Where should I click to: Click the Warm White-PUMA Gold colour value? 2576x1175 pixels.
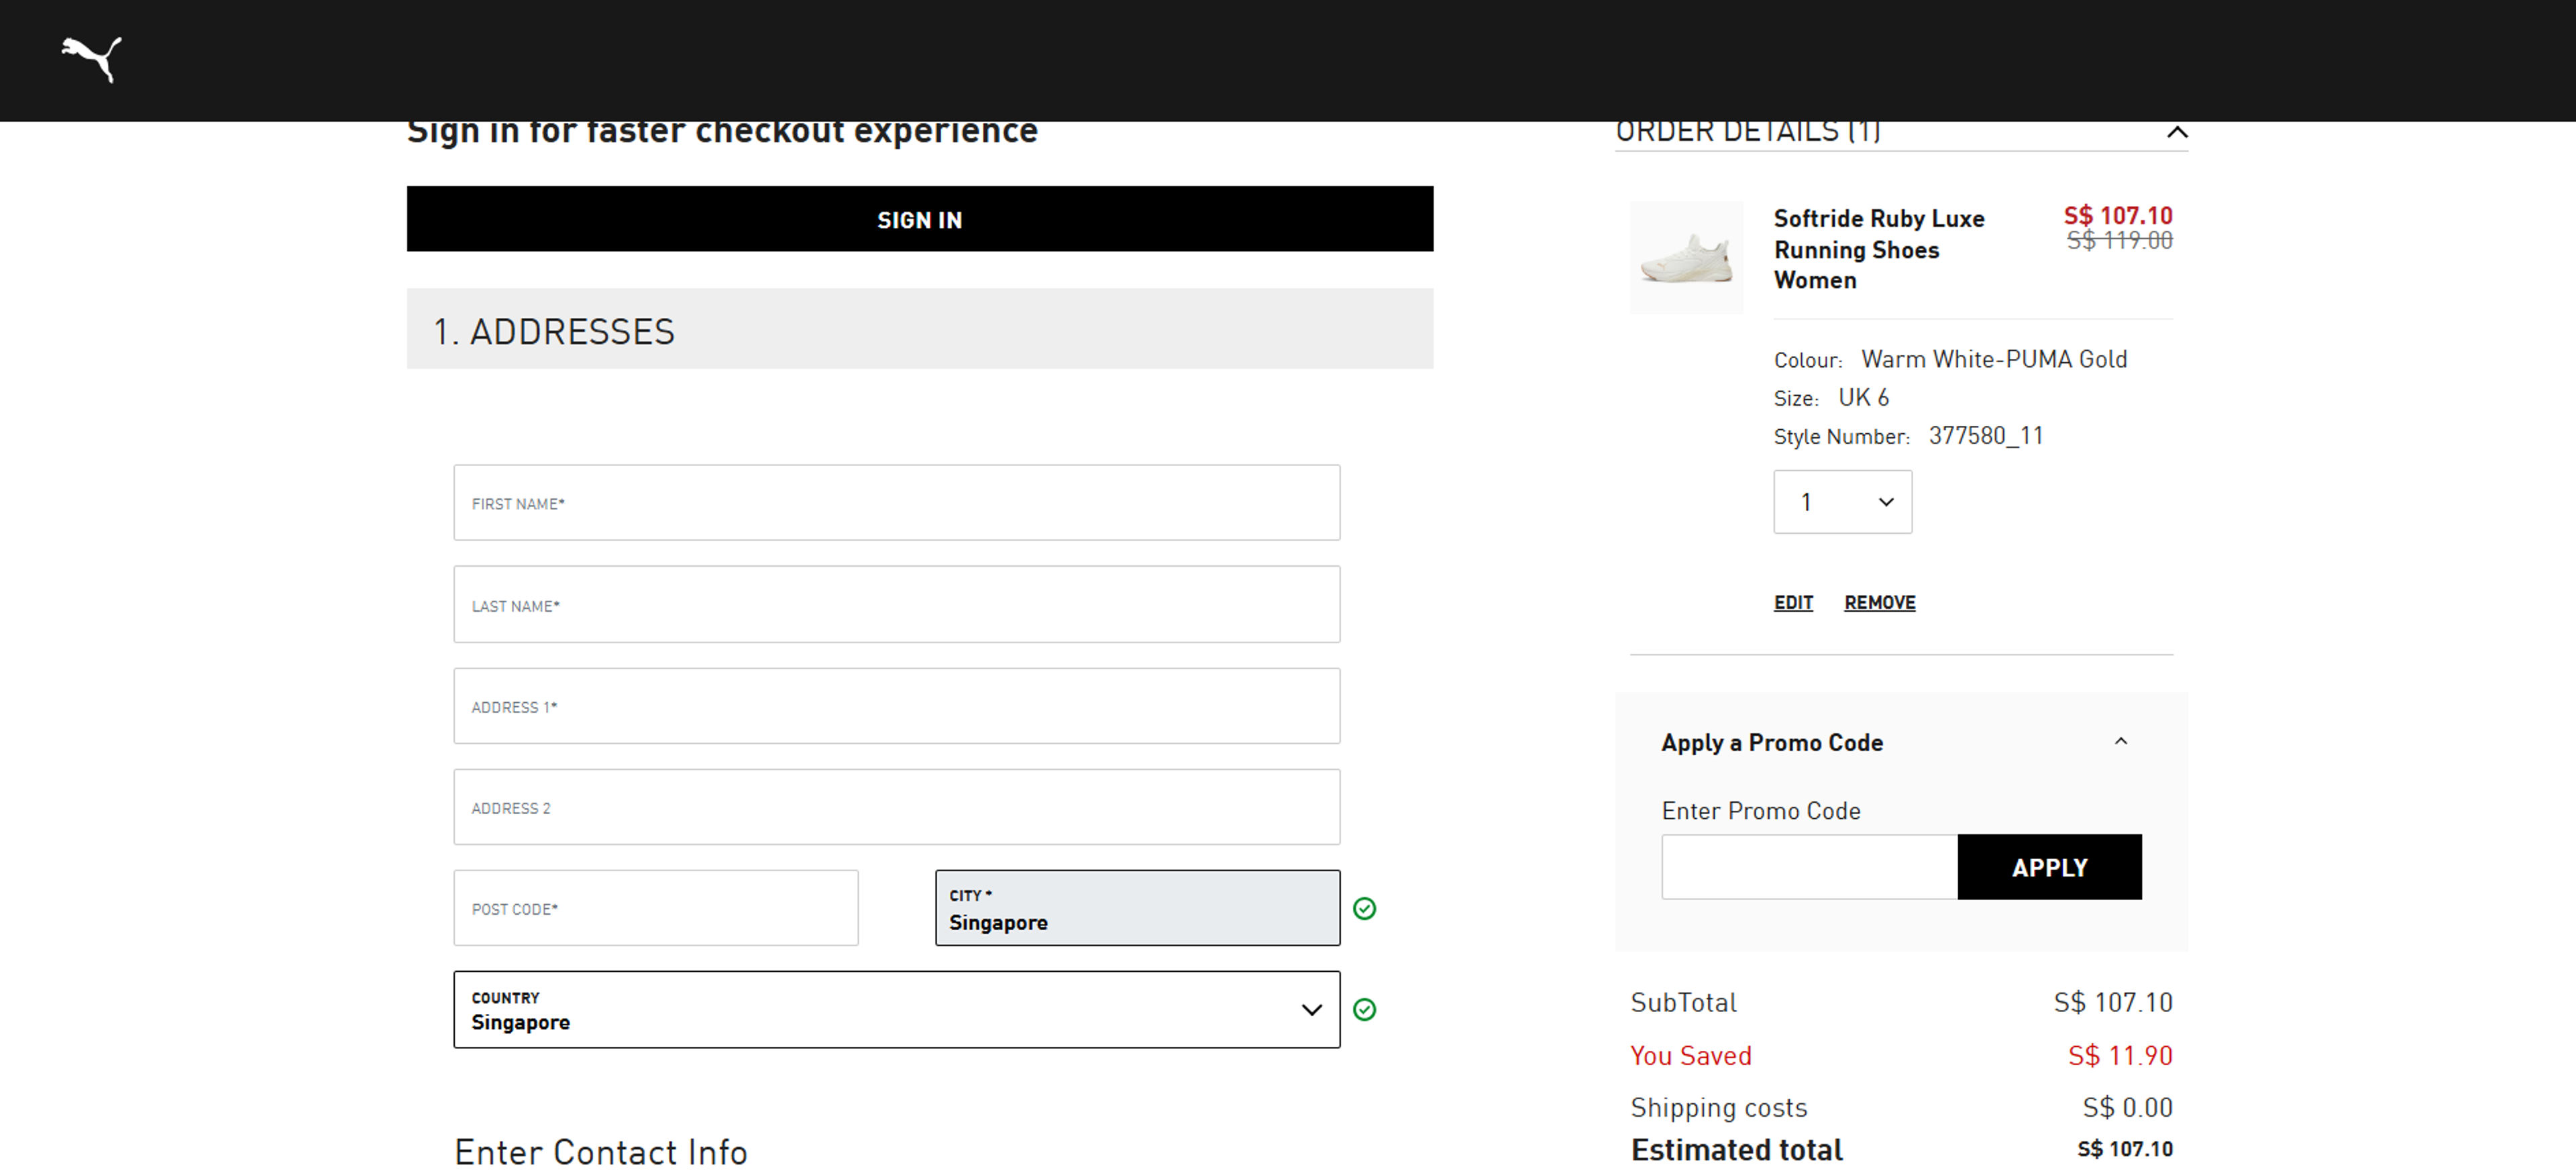point(1994,359)
